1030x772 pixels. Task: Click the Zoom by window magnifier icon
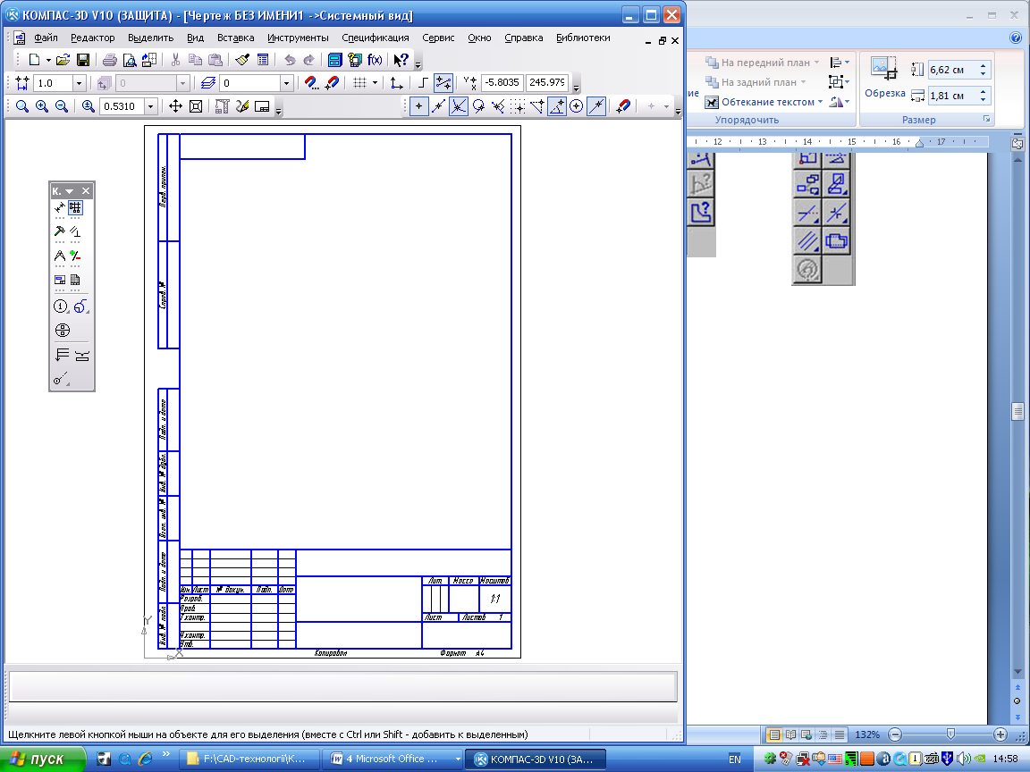click(21, 106)
